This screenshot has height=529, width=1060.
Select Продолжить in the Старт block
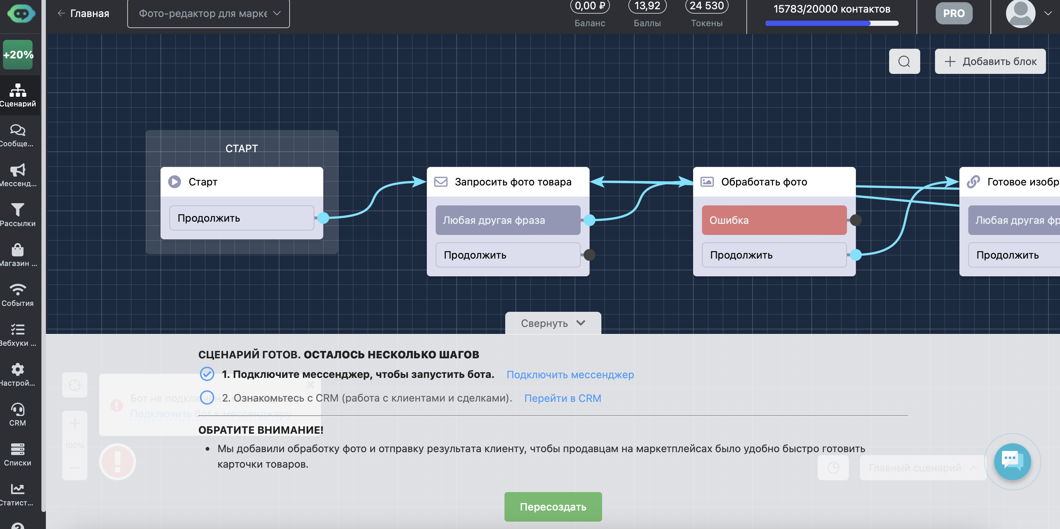(242, 218)
